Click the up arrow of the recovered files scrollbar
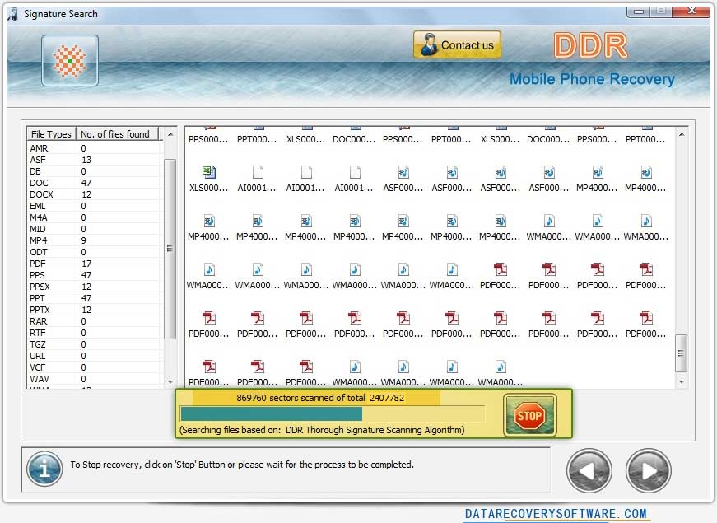 pyautogui.click(x=682, y=134)
